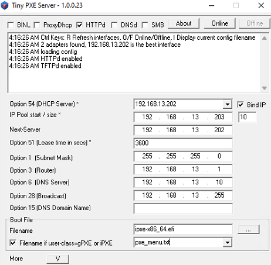Toggle Filename if user-class=gPXE or iPXE checkbox

(x=13, y=243)
